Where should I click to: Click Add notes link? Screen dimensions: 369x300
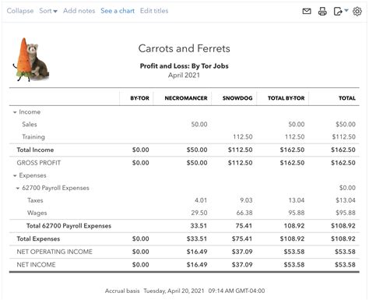[x=79, y=11]
